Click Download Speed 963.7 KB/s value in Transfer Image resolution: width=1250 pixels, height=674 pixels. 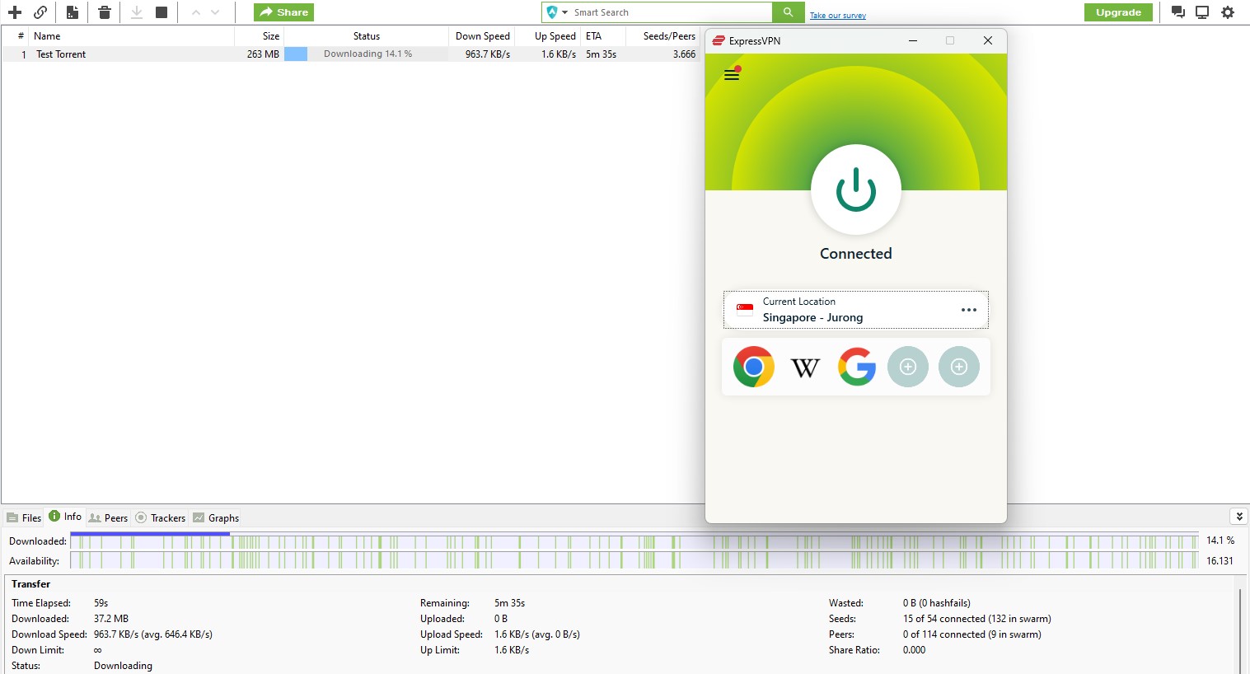tap(153, 634)
